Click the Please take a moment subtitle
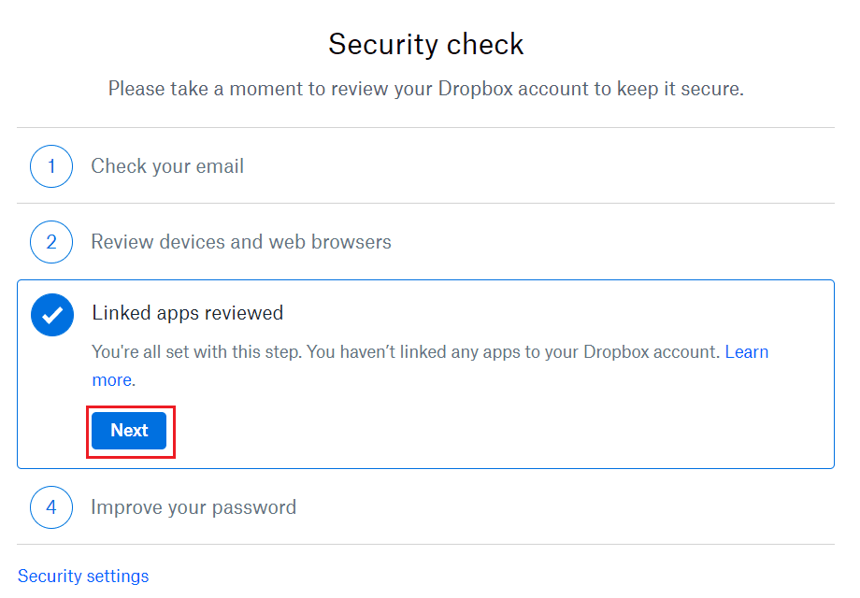Image resolution: width=860 pixels, height=598 pixels. pos(425,89)
